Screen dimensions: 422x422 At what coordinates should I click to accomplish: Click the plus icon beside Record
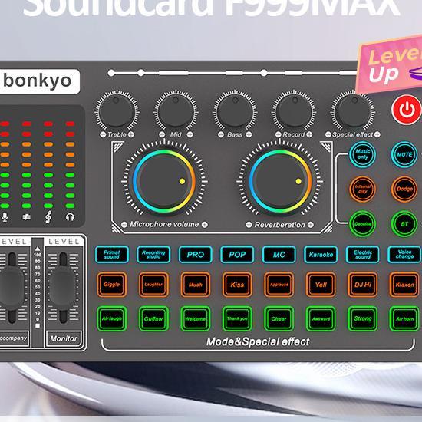click(309, 134)
